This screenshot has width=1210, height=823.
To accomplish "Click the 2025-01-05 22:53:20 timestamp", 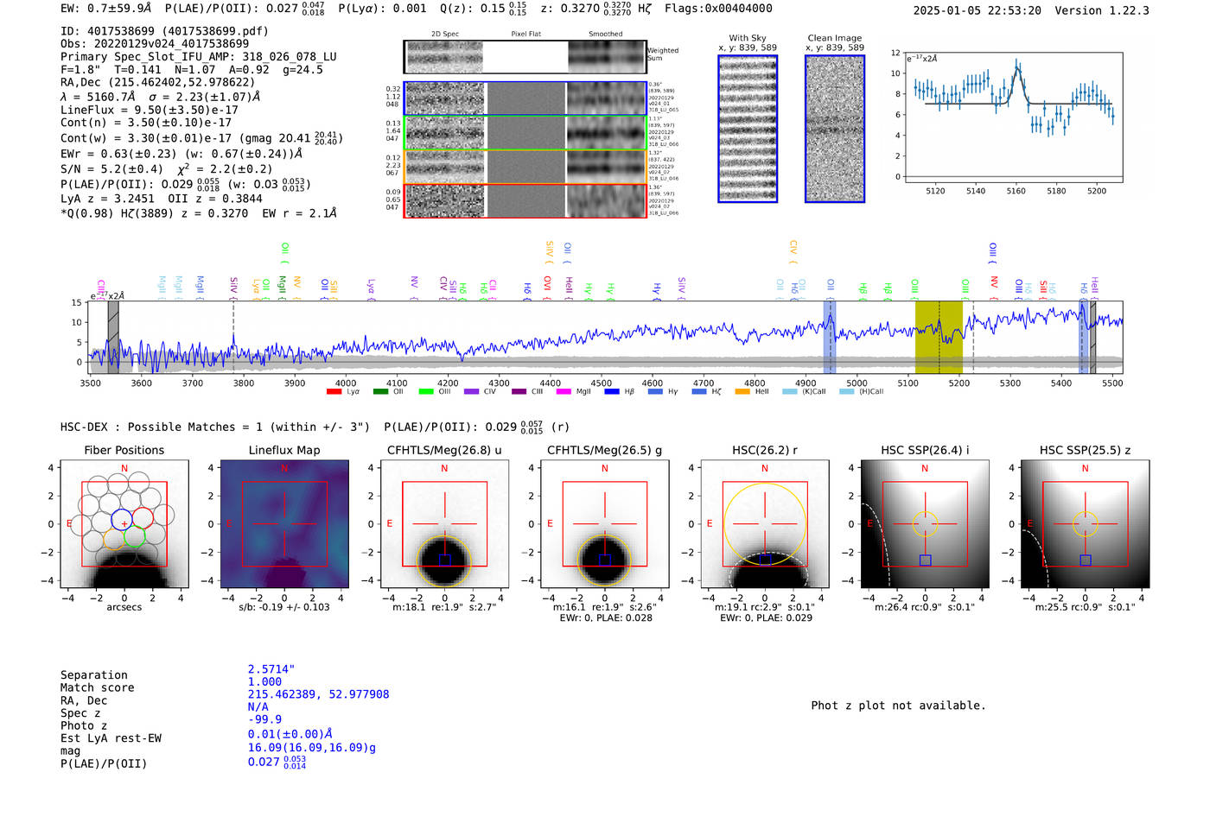I will tap(978, 10).
